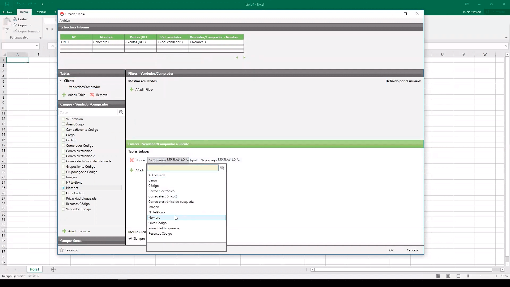Click the search icon beside Buscar field
The image size is (510, 287).
coord(121,112)
